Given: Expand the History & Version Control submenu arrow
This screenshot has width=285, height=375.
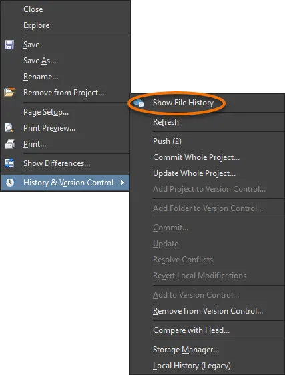Looking at the screenshot, I should click(123, 183).
